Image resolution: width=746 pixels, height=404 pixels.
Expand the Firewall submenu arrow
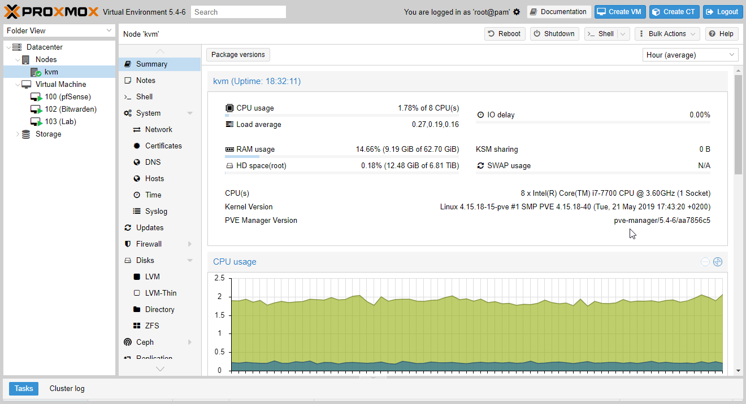[x=190, y=244]
